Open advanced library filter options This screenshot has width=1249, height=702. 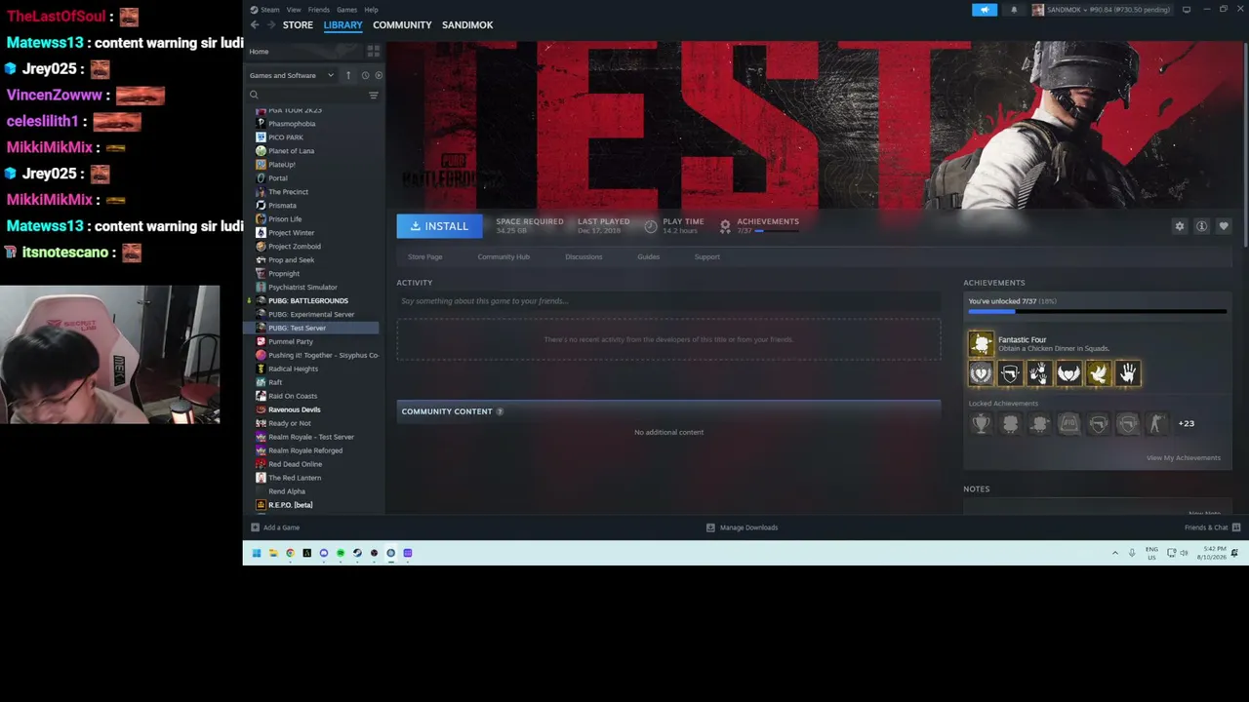point(373,95)
